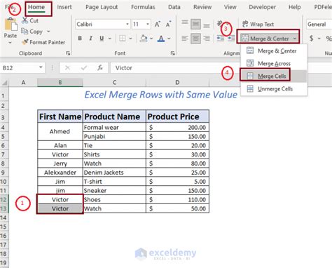This screenshot has height=268, width=332.
Task: Open the Underline style dropdown arrow
Action: click(110, 39)
